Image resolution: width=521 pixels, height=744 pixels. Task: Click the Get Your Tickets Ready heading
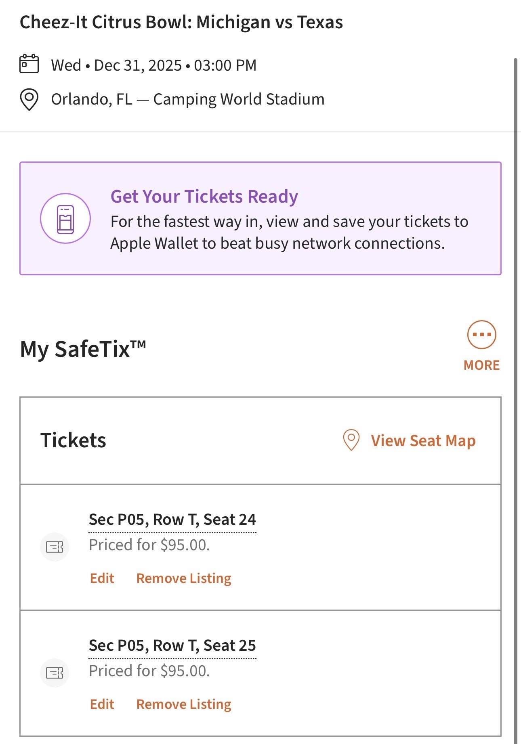coord(204,197)
